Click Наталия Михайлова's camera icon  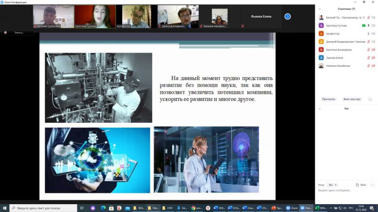(374, 66)
